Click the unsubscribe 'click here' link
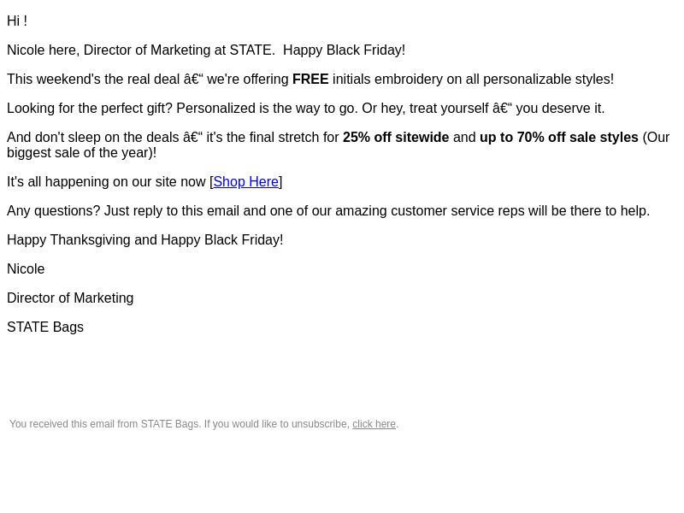The image size is (684, 513). pos(374,424)
